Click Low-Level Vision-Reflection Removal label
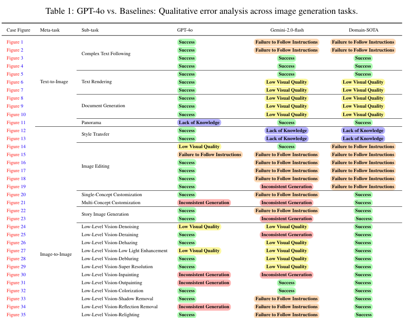Viewport: 406px width, 318px height. pyautogui.click(x=120, y=307)
